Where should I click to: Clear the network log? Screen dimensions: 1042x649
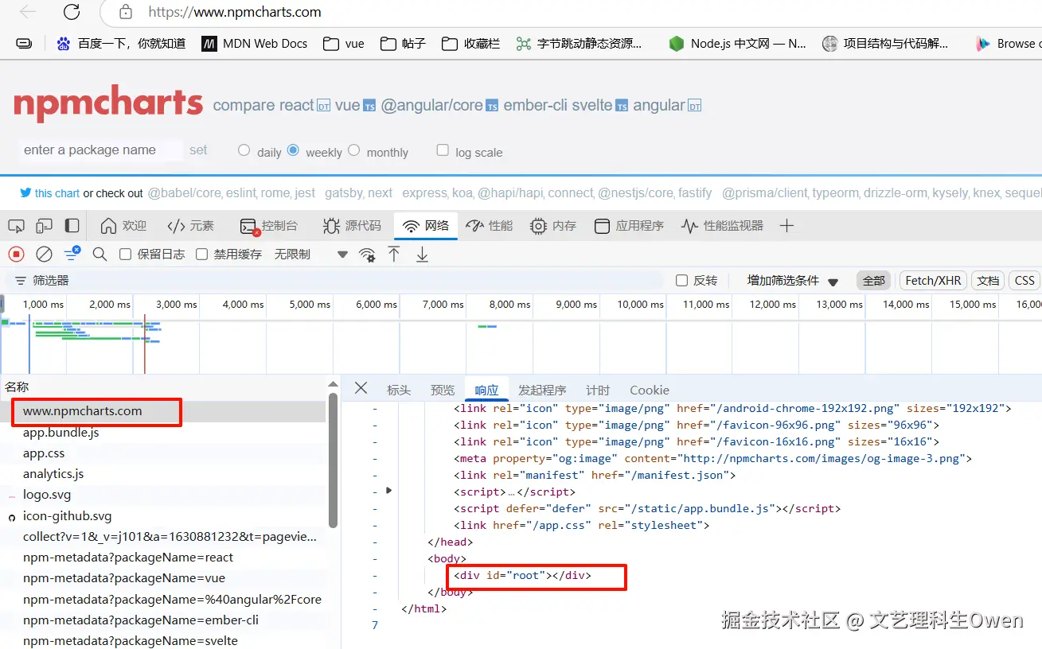point(45,254)
